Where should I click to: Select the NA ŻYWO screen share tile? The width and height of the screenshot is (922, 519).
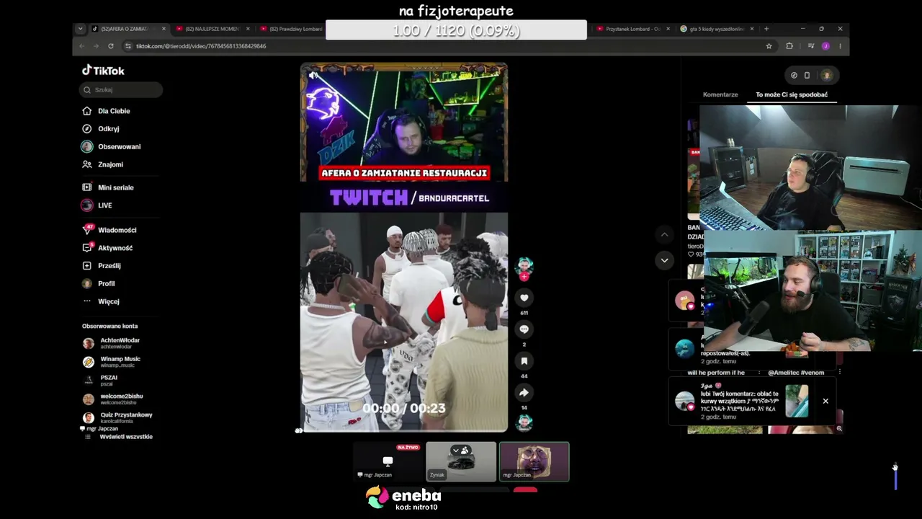click(x=388, y=461)
